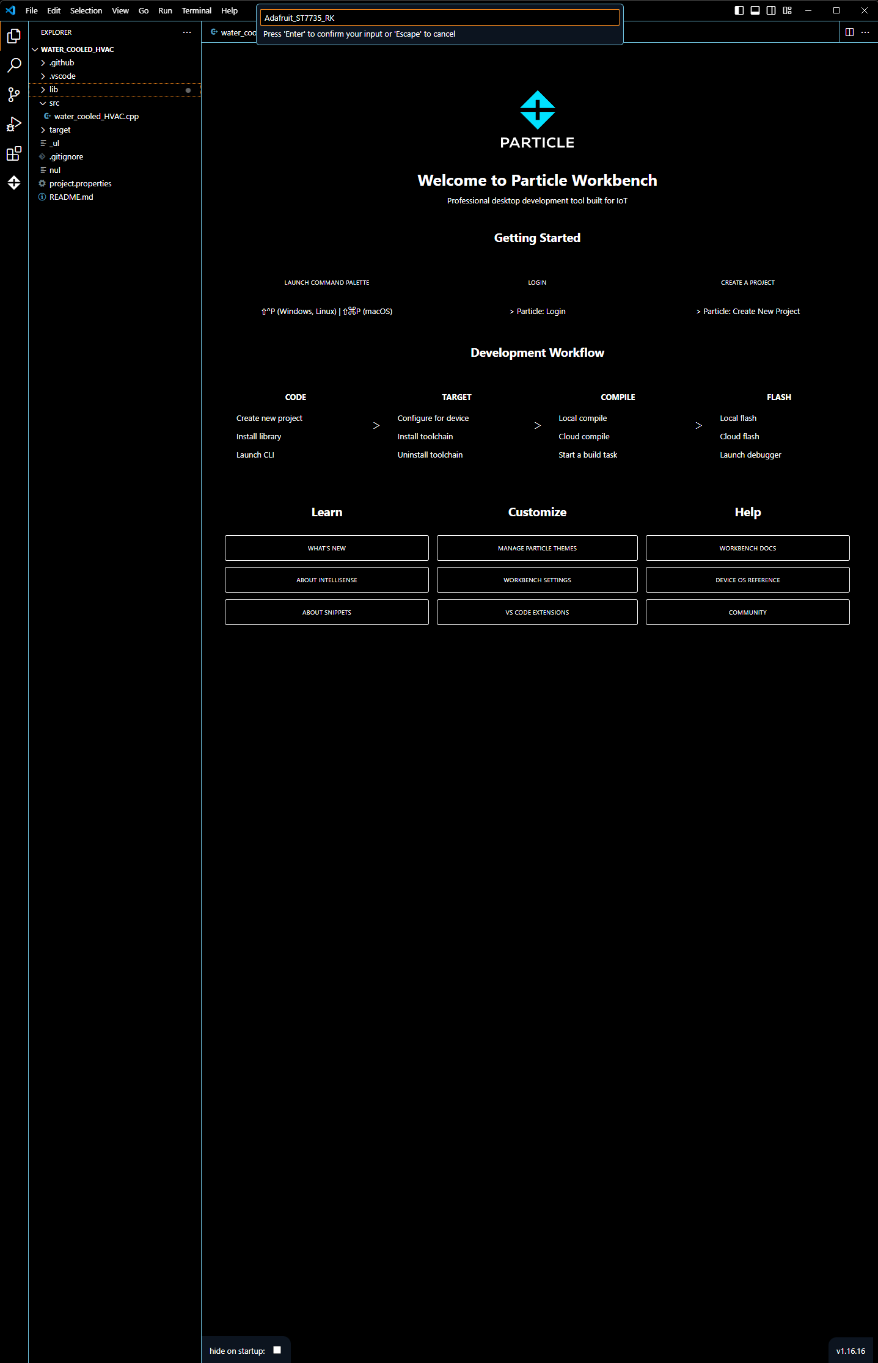Open the Terminal menu

pyautogui.click(x=196, y=10)
